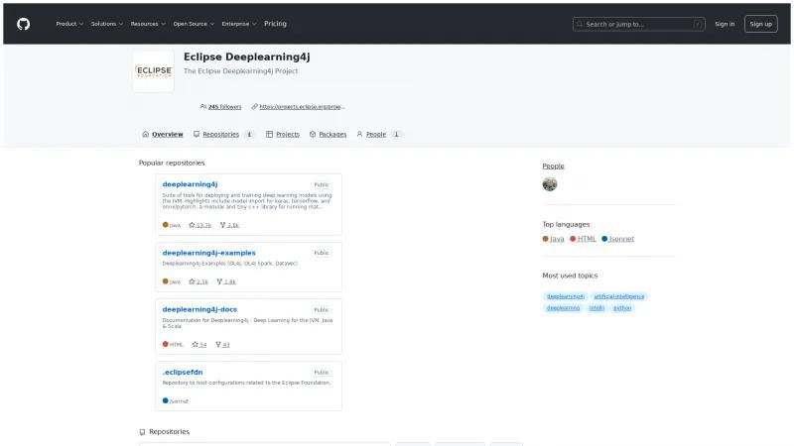
Task: Click the Projects table icon
Action: coord(269,134)
